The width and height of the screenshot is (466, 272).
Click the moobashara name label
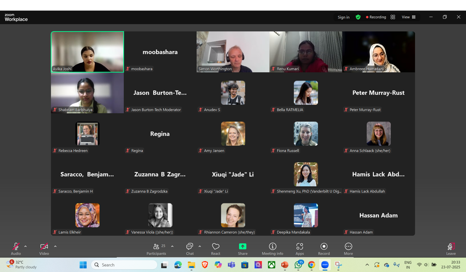pyautogui.click(x=142, y=69)
